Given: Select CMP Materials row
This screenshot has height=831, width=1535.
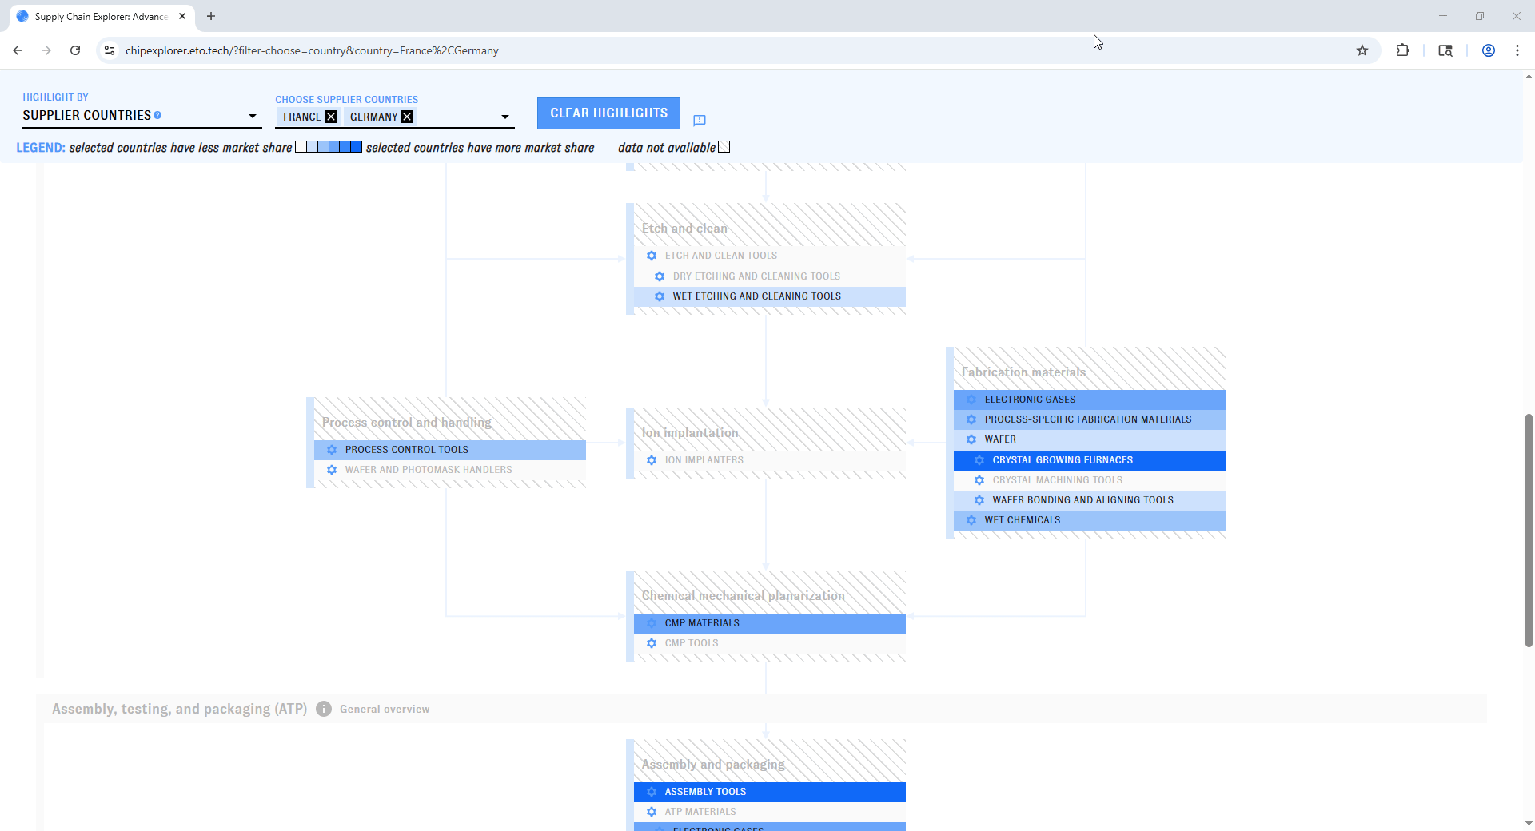Looking at the screenshot, I should click(x=770, y=623).
